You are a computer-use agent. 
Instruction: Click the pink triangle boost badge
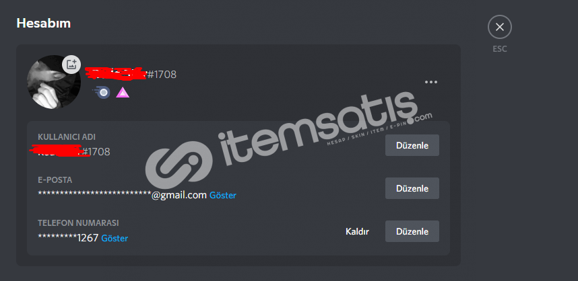[123, 92]
